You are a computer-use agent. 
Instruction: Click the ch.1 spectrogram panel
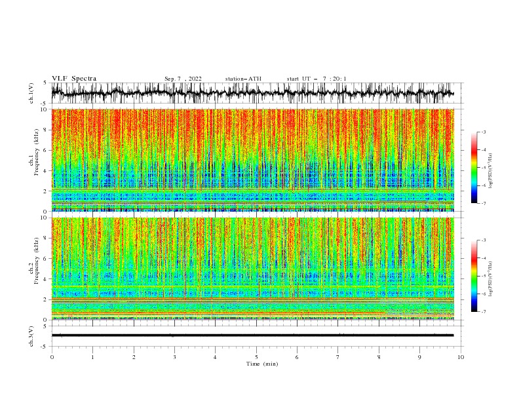click(252, 160)
